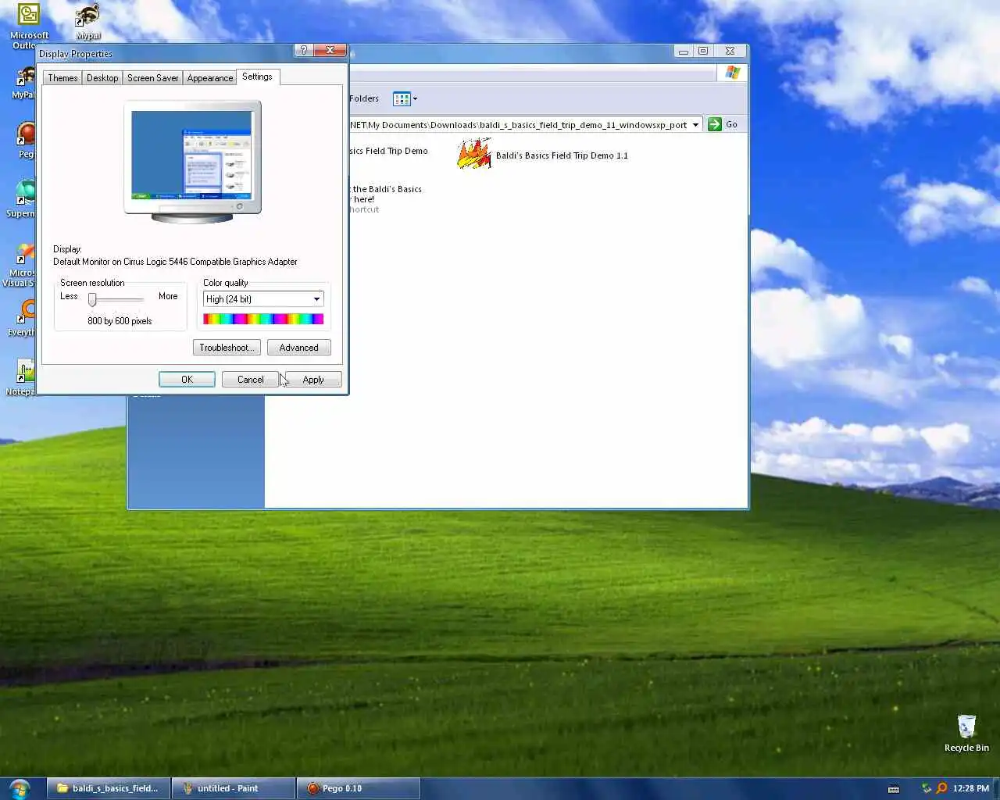Click the network connection tray icon

pos(927,788)
